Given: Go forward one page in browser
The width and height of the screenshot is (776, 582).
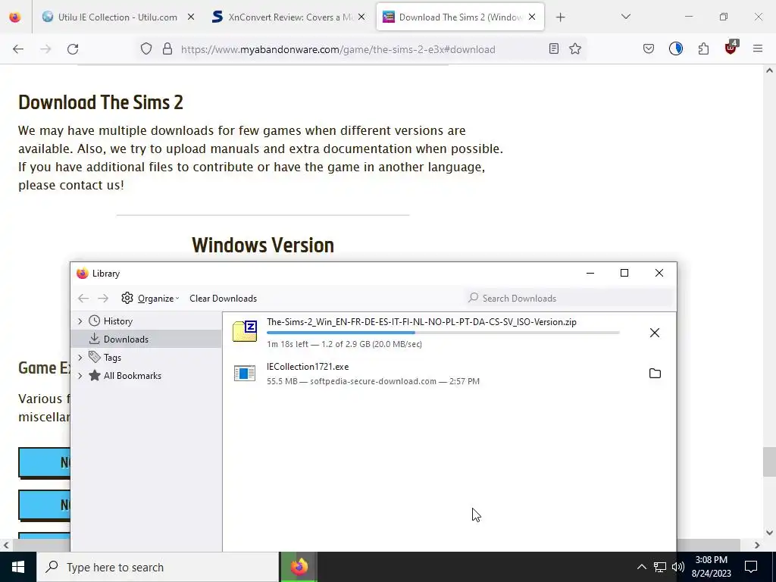Looking at the screenshot, I should coord(45,49).
